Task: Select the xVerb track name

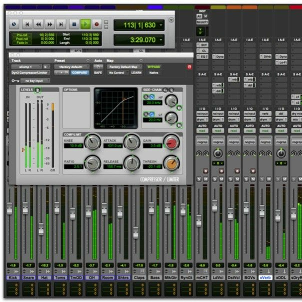Action: (265, 278)
